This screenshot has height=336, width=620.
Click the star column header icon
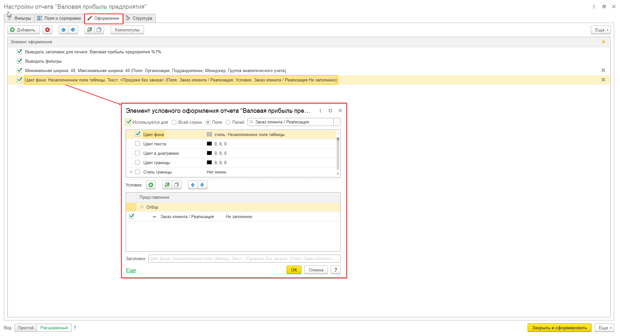click(604, 42)
